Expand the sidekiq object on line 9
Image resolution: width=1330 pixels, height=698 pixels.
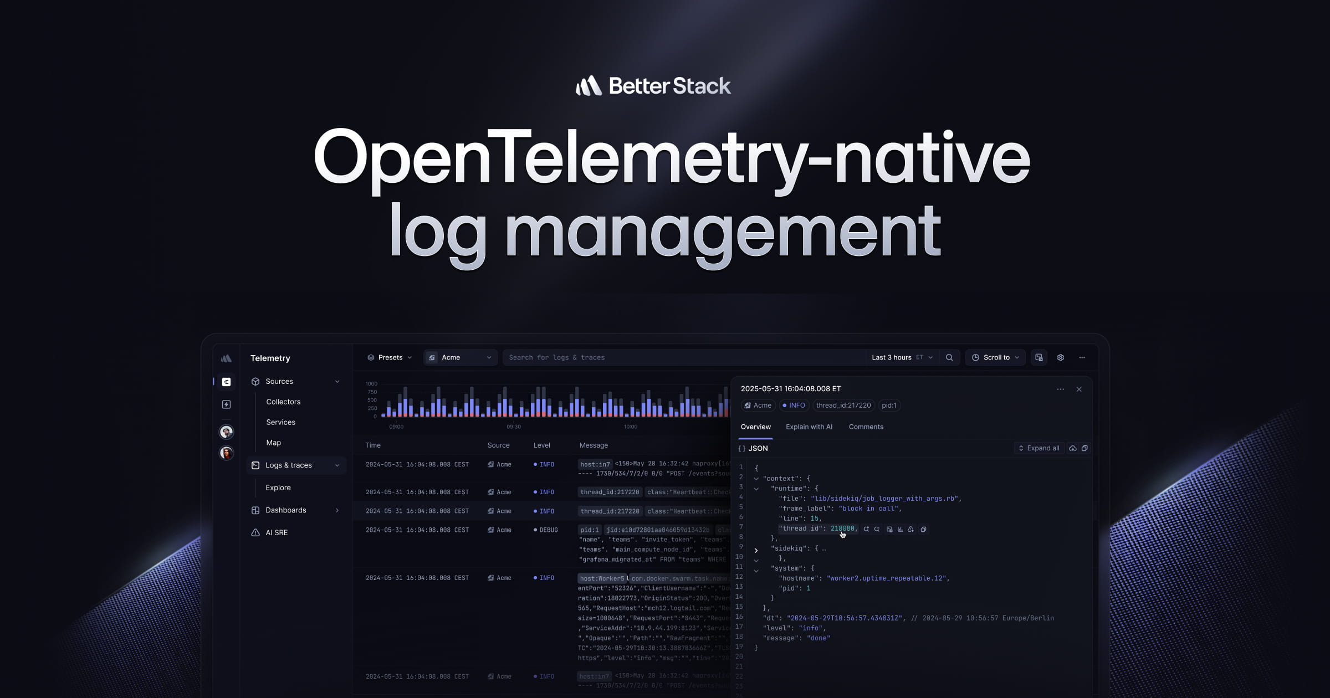[x=756, y=550]
